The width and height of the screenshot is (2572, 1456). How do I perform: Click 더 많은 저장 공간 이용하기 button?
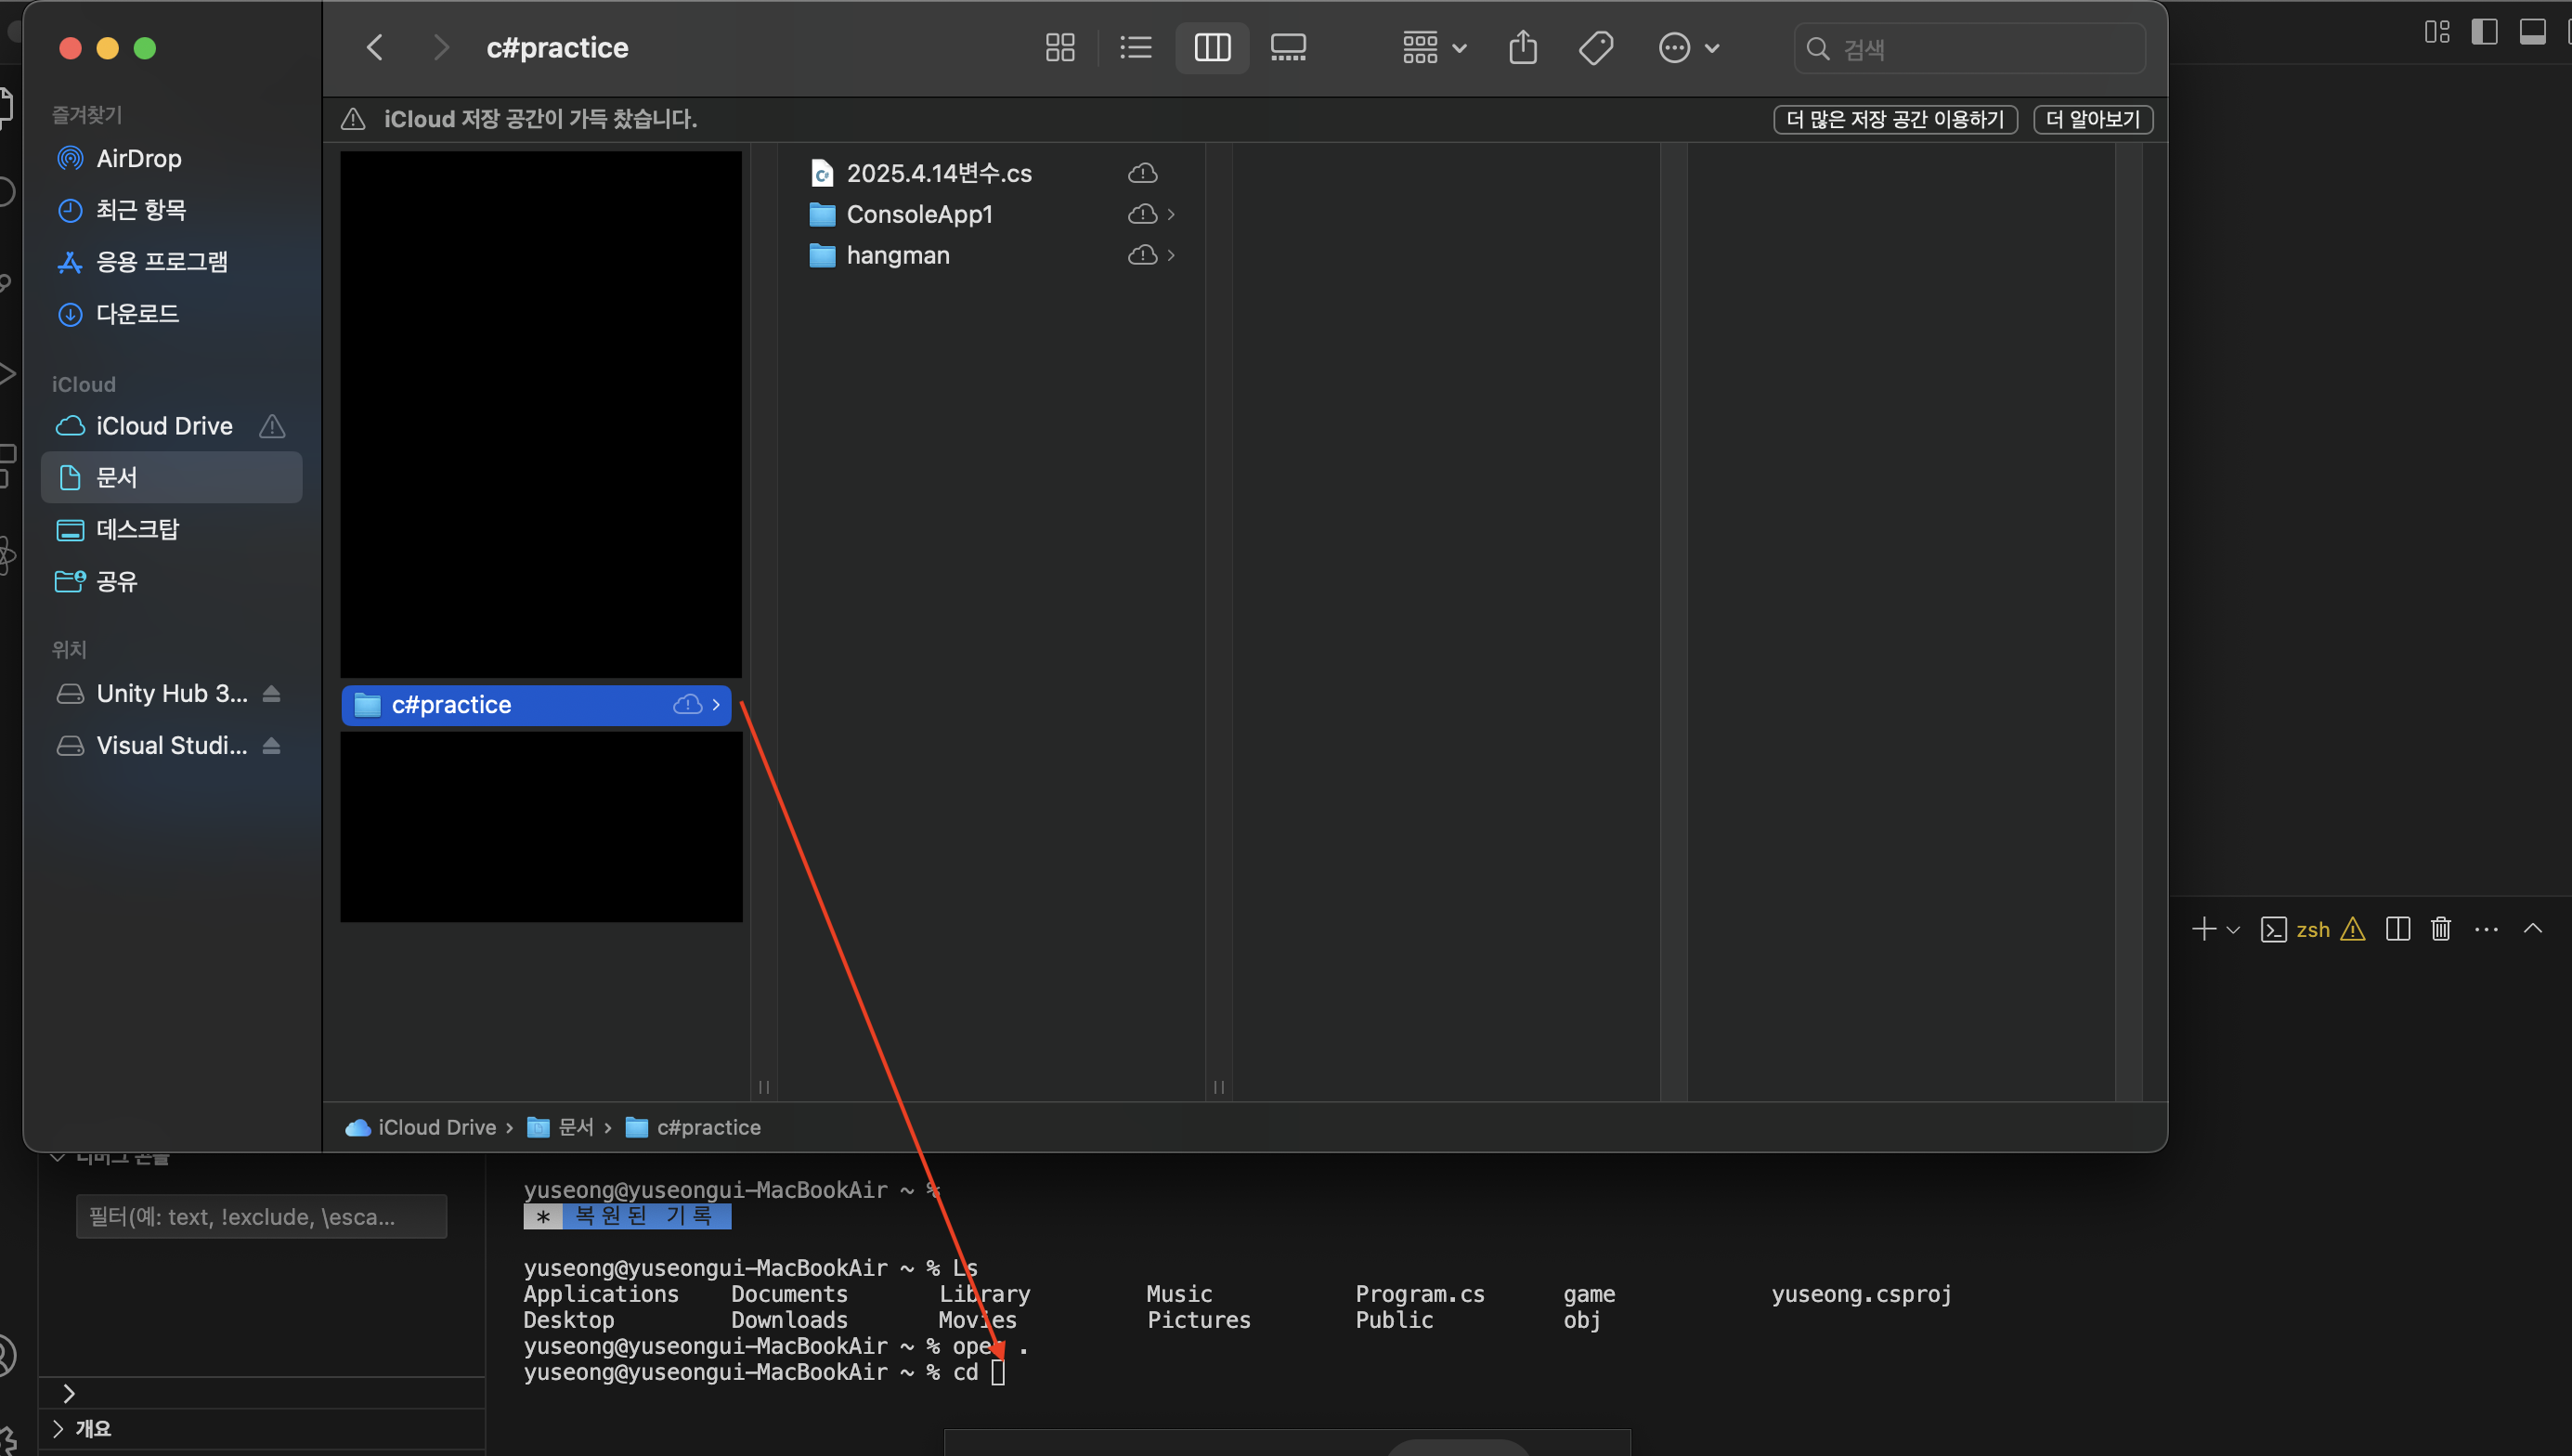(1894, 119)
